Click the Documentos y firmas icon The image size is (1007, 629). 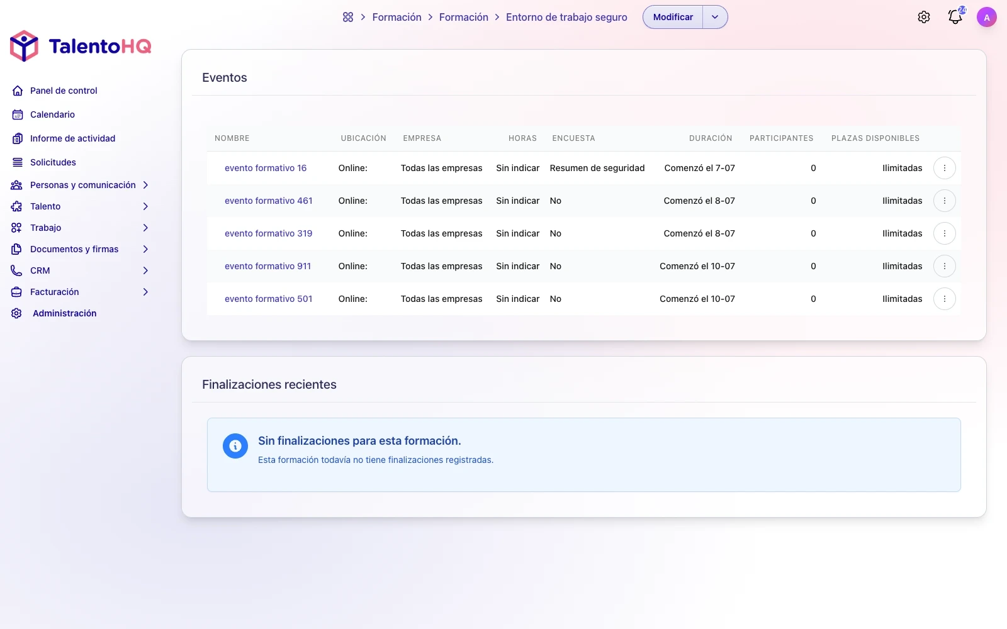pyautogui.click(x=17, y=249)
